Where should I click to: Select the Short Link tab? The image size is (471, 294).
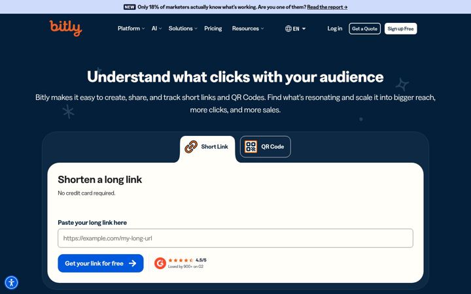pyautogui.click(x=207, y=147)
